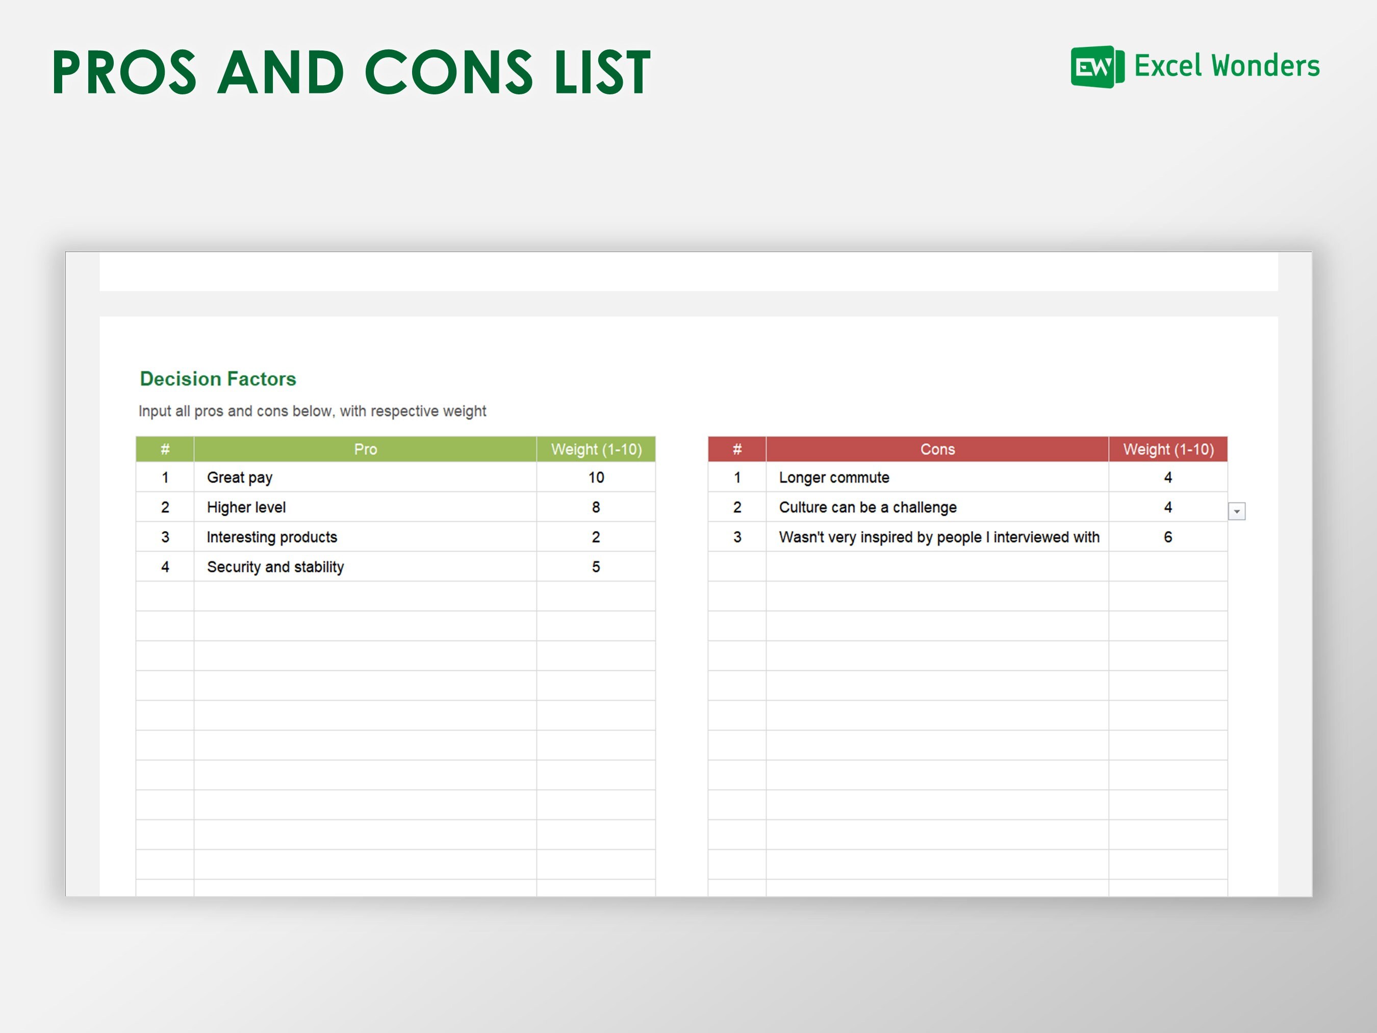Select the first empty row under Security and stability
The image size is (1377, 1033).
point(366,596)
